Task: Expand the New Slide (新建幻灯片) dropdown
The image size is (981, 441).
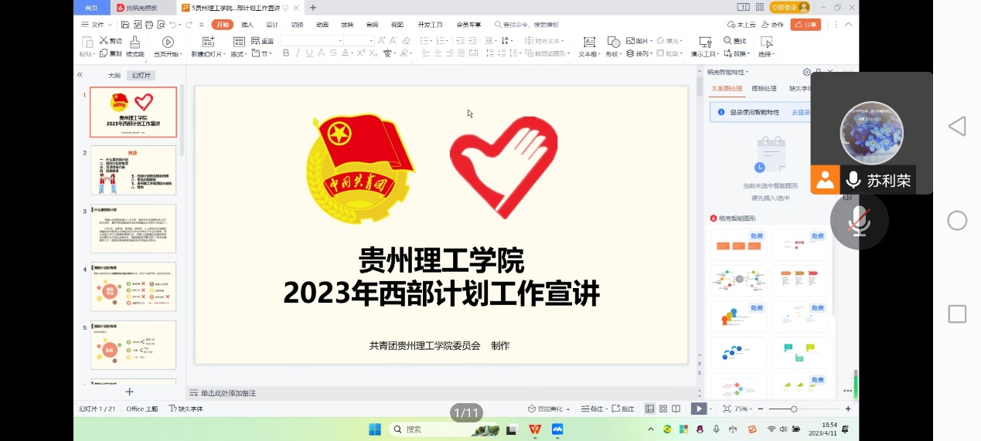Action: pos(207,54)
